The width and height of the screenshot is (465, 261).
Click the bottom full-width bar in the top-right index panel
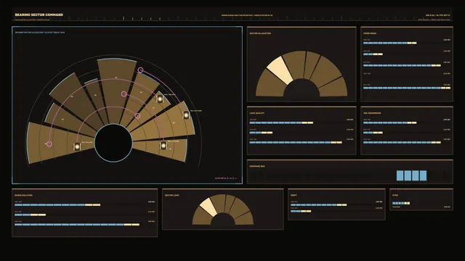tap(407, 88)
